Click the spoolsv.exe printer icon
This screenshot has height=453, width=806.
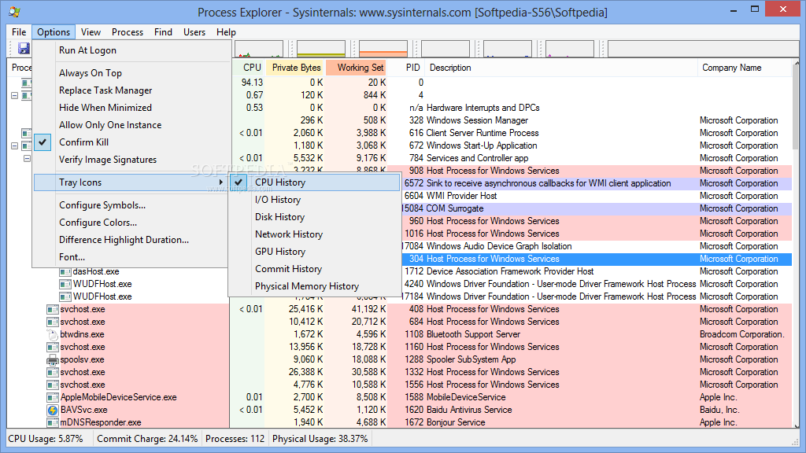click(53, 359)
